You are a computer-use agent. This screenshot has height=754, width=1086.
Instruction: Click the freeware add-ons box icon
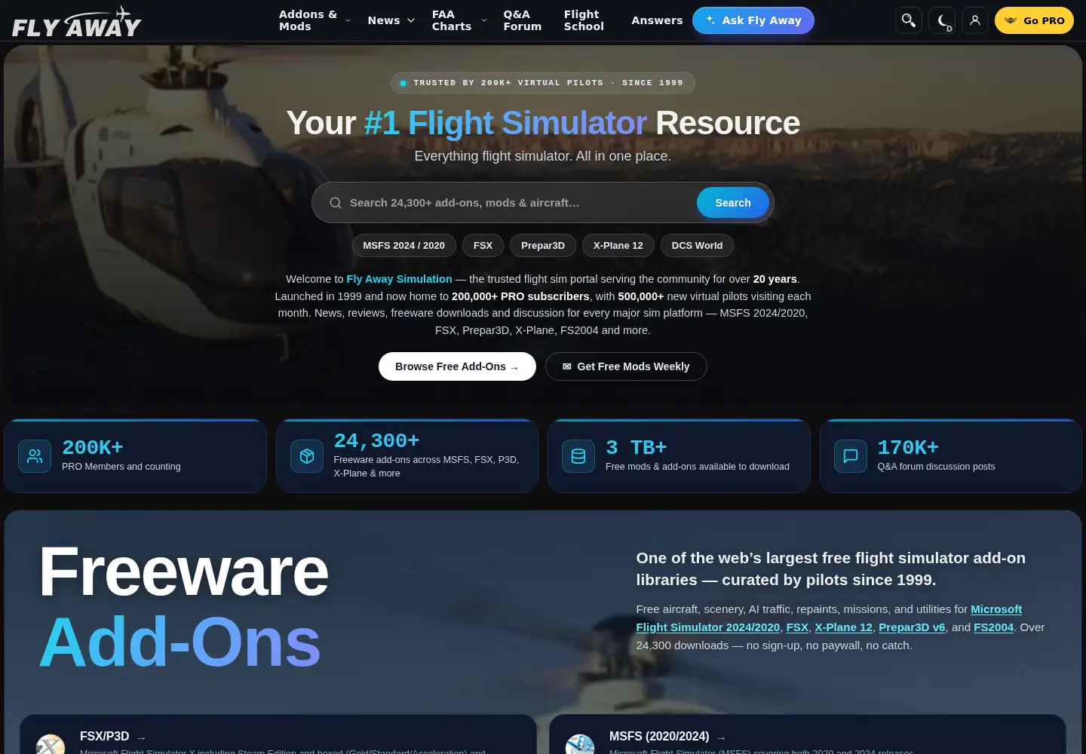pos(307,456)
